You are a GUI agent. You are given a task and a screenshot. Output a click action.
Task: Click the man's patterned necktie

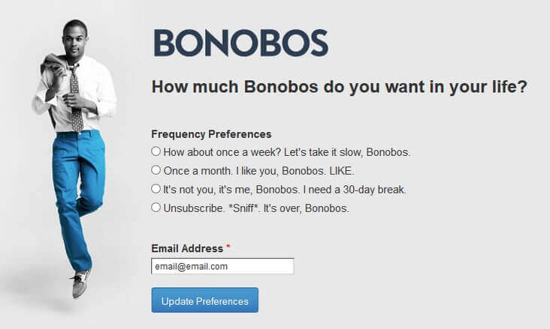pyautogui.click(x=75, y=101)
